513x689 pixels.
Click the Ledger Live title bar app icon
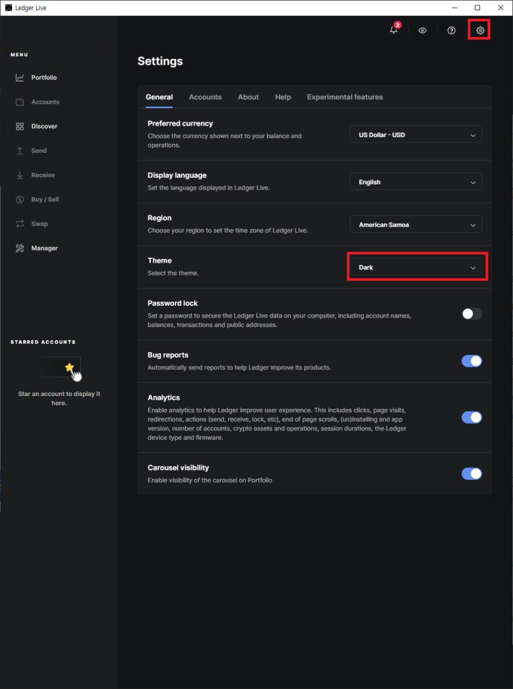pyautogui.click(x=8, y=8)
